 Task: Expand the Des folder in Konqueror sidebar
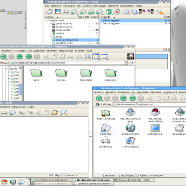[9, 79]
